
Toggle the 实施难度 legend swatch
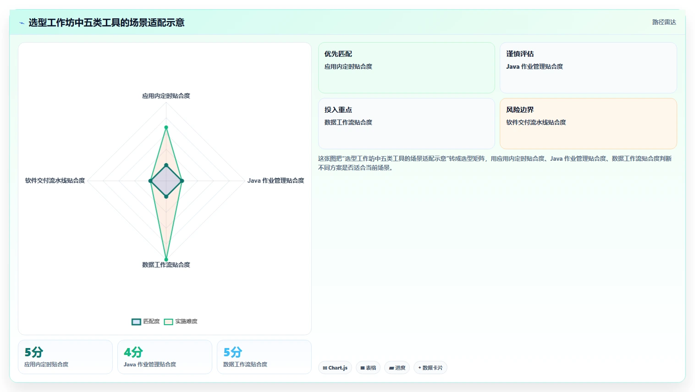[x=168, y=321]
